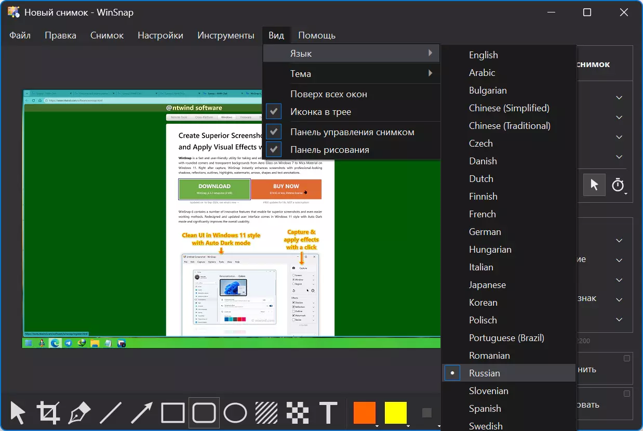Select the pointer selection tool in drawing toolbar

pyautogui.click(x=18, y=413)
